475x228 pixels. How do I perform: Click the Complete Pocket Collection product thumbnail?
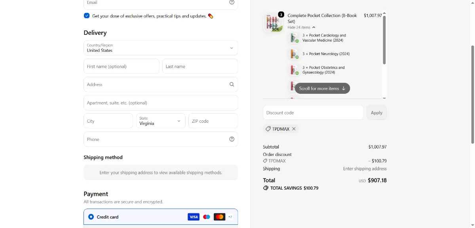click(274, 23)
